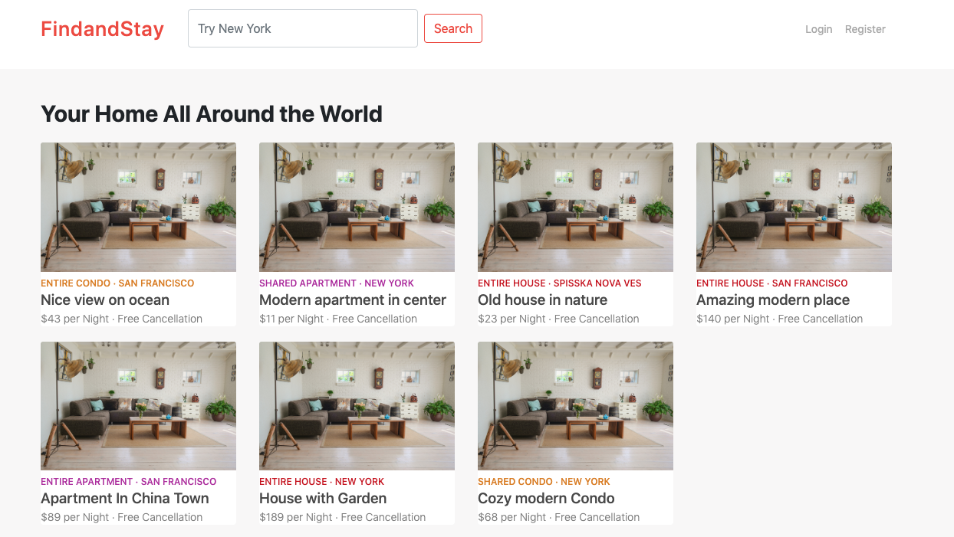The width and height of the screenshot is (954, 537).
Task: Open the Nice view on ocean title
Action: pyautogui.click(x=105, y=300)
